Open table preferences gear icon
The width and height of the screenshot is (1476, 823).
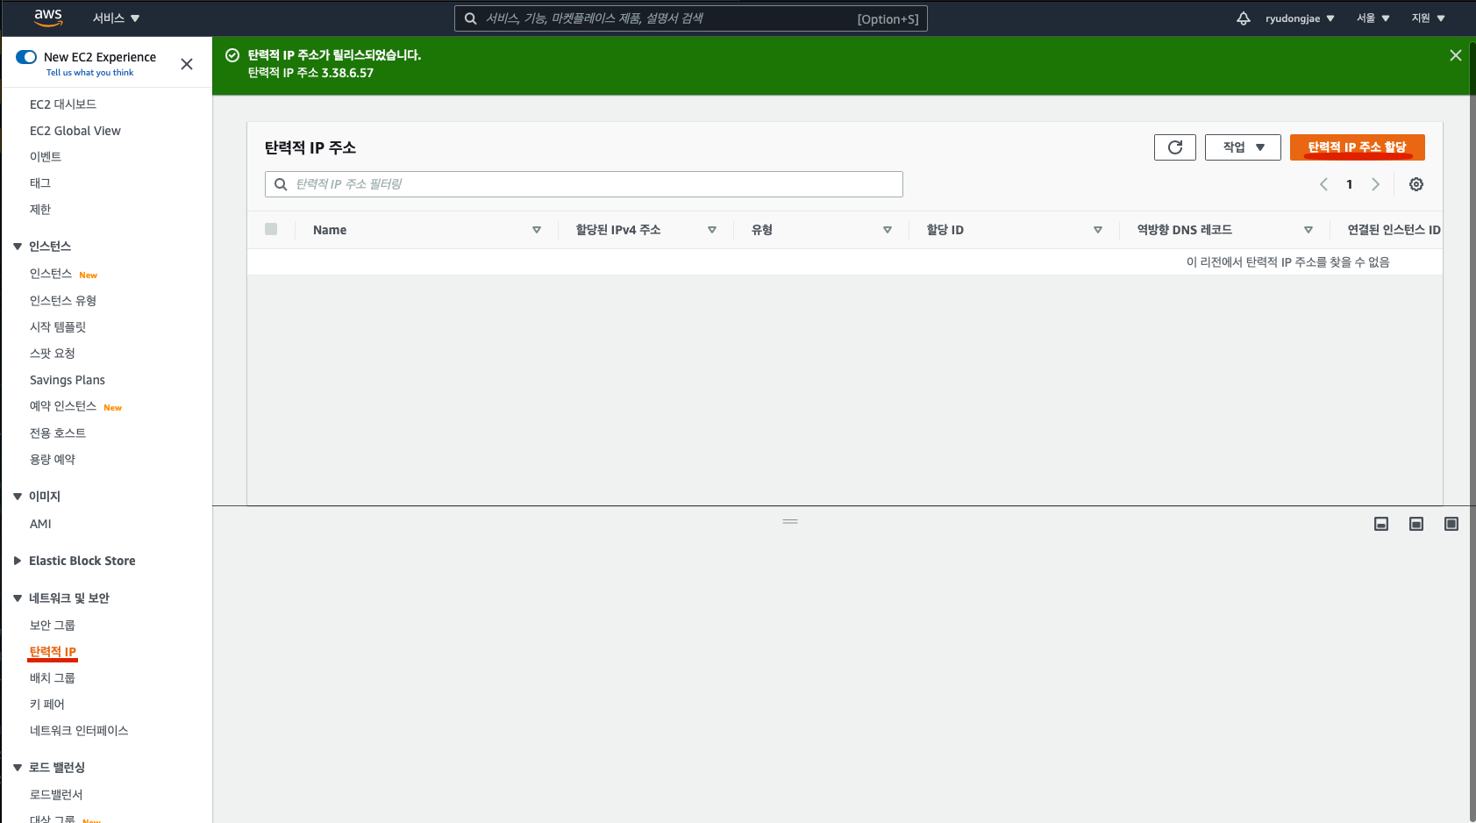coord(1416,184)
